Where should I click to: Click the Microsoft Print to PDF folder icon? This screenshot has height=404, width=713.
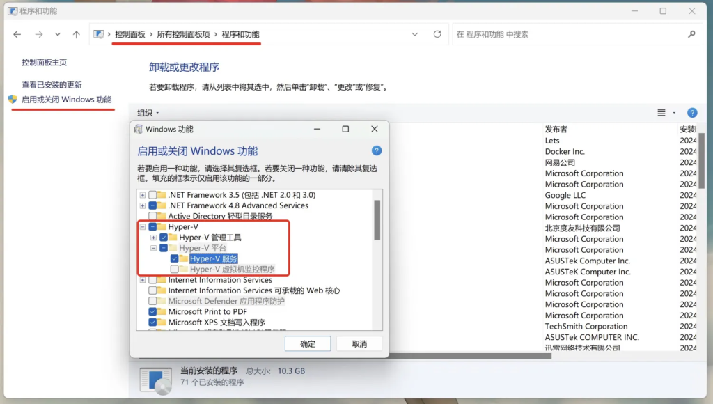point(162,311)
